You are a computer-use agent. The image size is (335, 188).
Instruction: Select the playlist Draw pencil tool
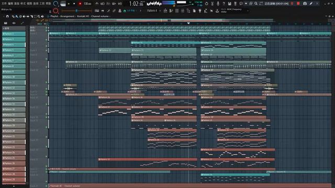13,16
